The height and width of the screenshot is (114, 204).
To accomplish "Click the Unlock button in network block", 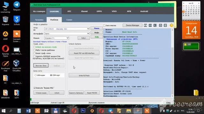I will tap(57, 93).
